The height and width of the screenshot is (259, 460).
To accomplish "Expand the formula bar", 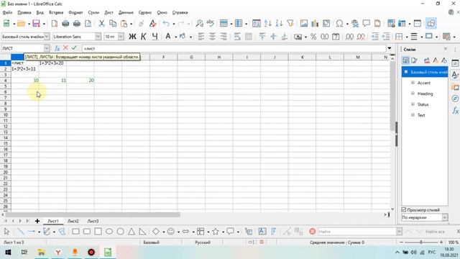I will click(x=390, y=48).
